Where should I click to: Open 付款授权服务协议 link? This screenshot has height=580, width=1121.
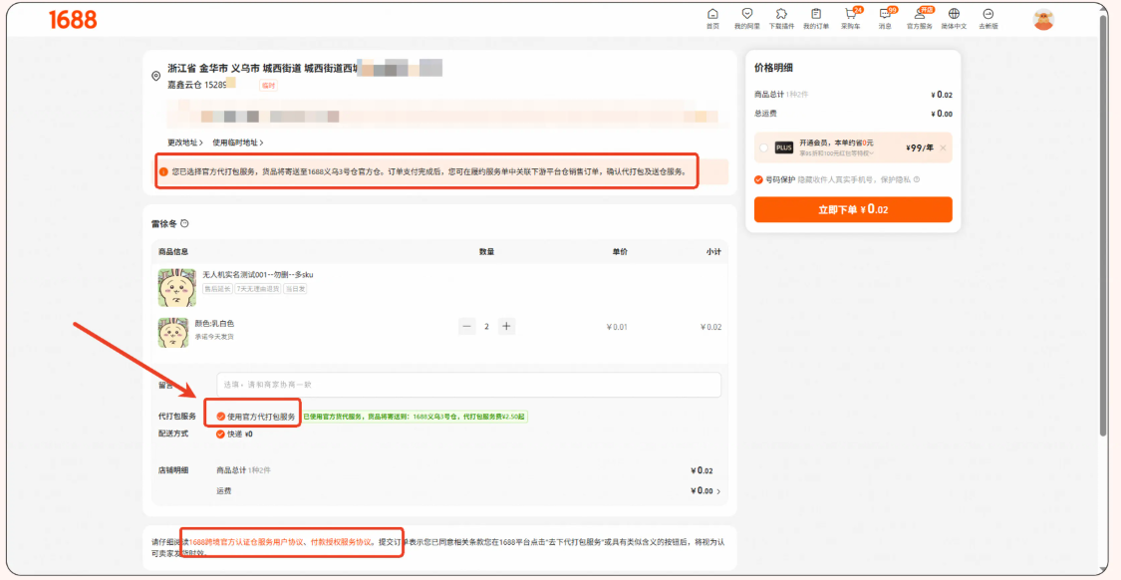pos(341,542)
